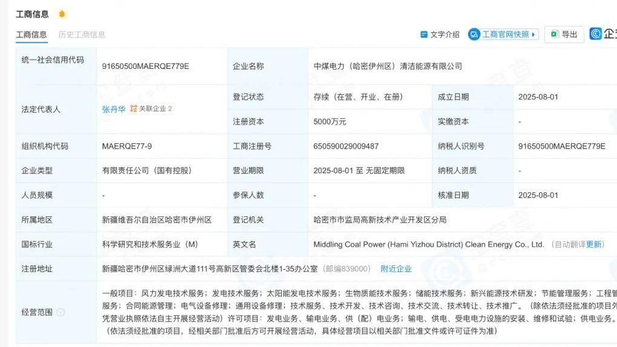The width and height of the screenshot is (617, 347).
Task: Click the 关联企业 orange relation icon
Action: (x=134, y=109)
